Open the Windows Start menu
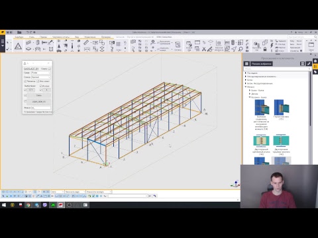This screenshot has width=318, height=238. click(x=4, y=205)
